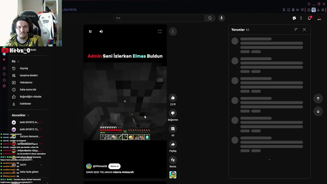327x184 pixels.
Task: Expand the Siz section chevron
Action: click(x=18, y=61)
